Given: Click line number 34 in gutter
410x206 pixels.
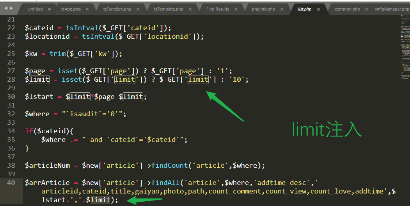Looking at the screenshot, I should coord(11,131).
